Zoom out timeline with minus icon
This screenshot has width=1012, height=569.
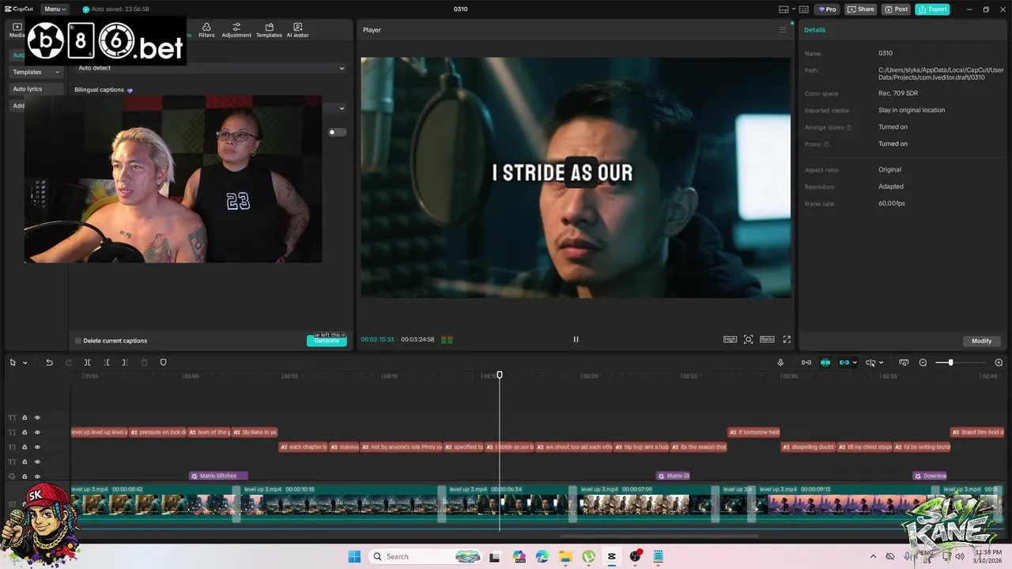click(923, 363)
